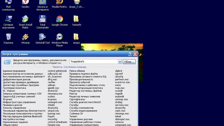Select the services.msc command text

[x=122, y=105]
